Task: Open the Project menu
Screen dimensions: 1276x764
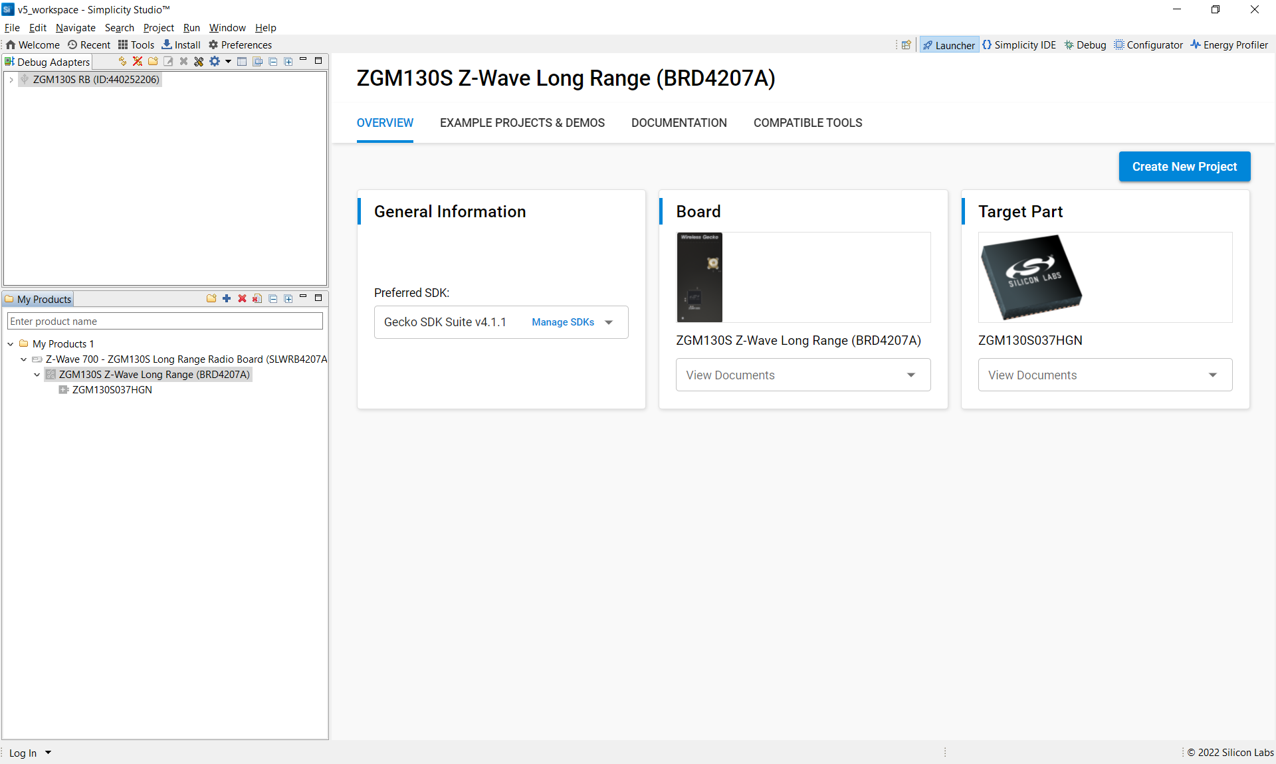Action: coord(158,27)
